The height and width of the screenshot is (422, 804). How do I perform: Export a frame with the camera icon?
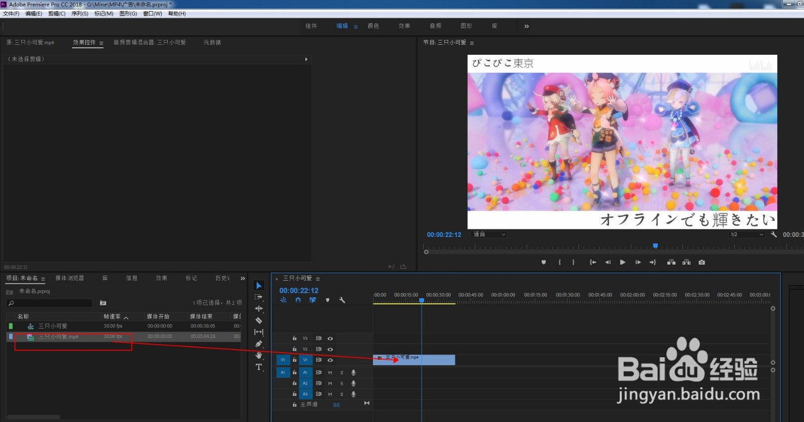coord(702,262)
